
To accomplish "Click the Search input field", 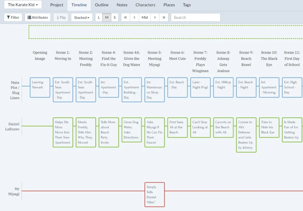I will (x=196, y=17).
